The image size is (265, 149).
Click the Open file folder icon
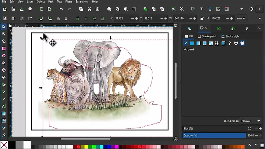(13, 9)
